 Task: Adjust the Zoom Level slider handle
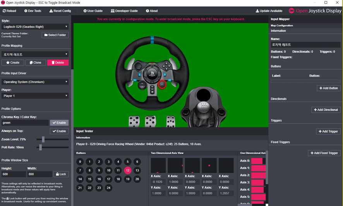click(x=43, y=139)
